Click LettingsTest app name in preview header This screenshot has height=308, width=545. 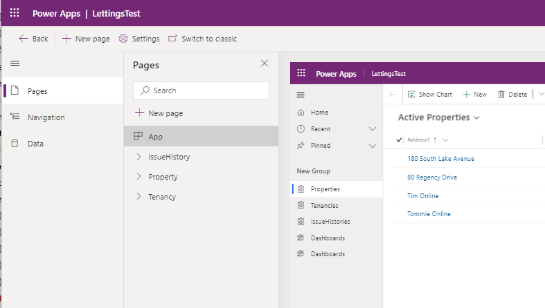[x=388, y=74]
